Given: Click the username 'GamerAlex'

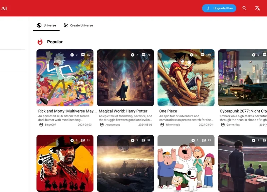Looking at the screenshot, I should pos(233,125).
